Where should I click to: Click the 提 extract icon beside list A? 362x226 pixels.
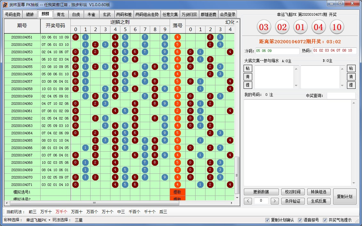pos(248,85)
